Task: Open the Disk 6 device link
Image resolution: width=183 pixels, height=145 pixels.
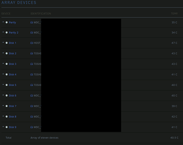Action: (13, 96)
